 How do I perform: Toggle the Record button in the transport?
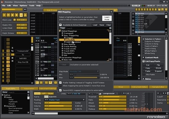click(17, 15)
